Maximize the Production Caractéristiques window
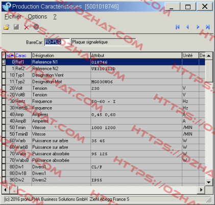This screenshot has width=215, height=205. pos(188,7)
